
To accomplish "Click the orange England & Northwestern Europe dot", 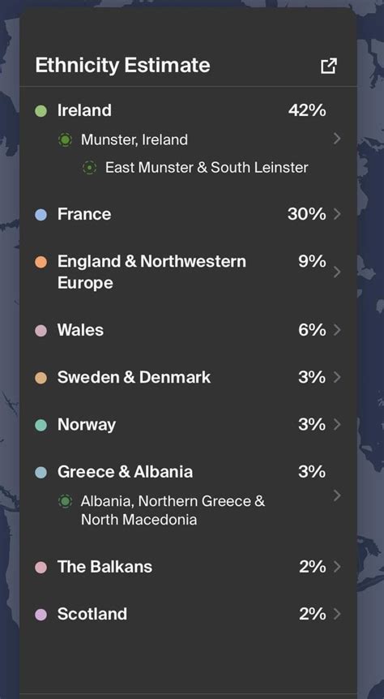I will pos(41,262).
